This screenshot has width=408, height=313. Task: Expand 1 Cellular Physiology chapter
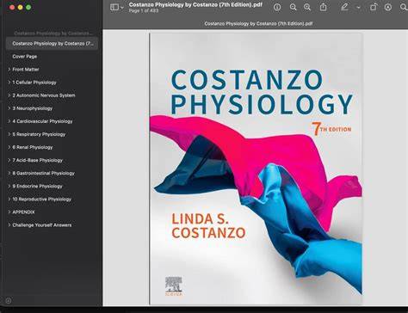point(9,83)
